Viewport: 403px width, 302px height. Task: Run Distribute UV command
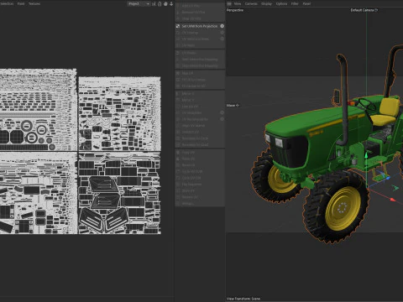click(x=200, y=132)
